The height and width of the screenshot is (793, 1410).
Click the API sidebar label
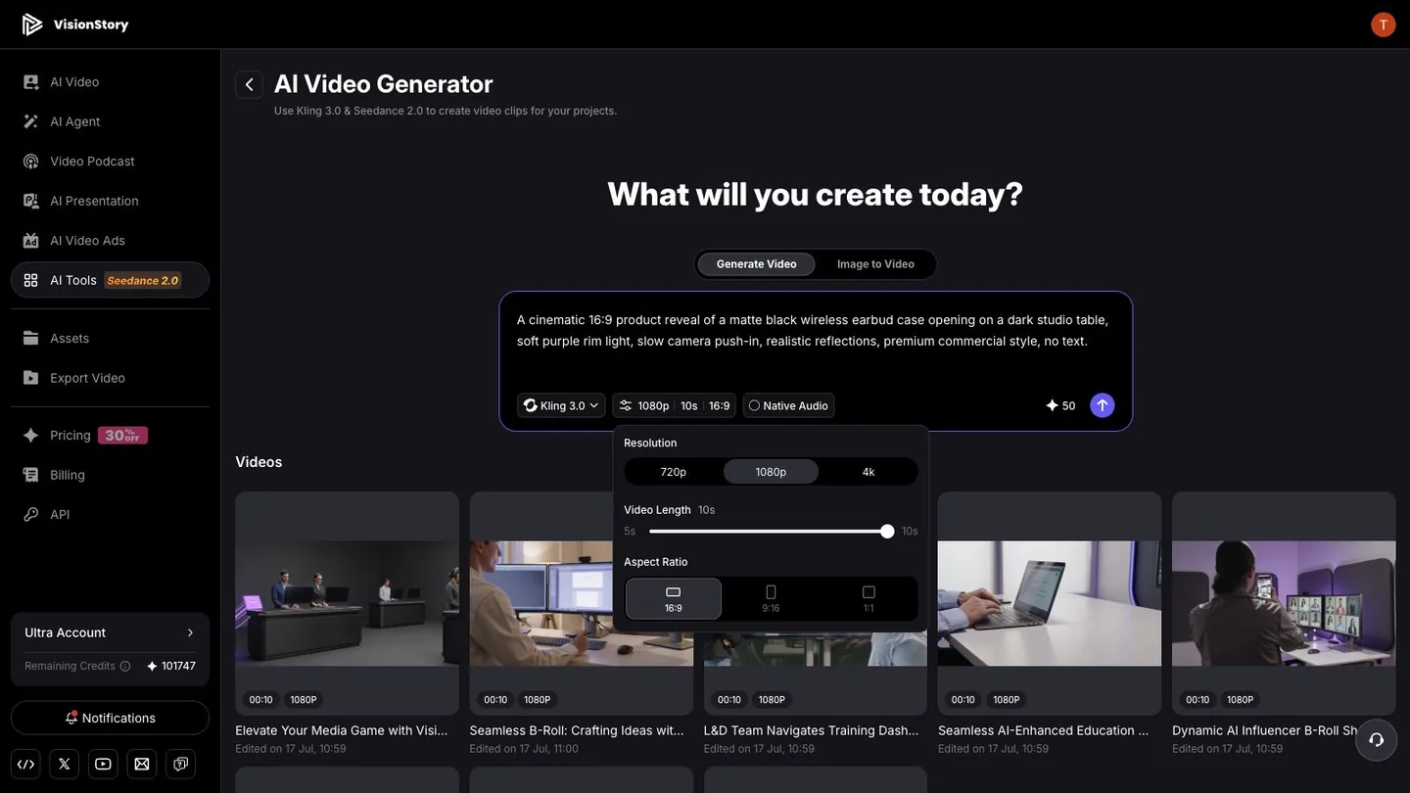pos(60,515)
